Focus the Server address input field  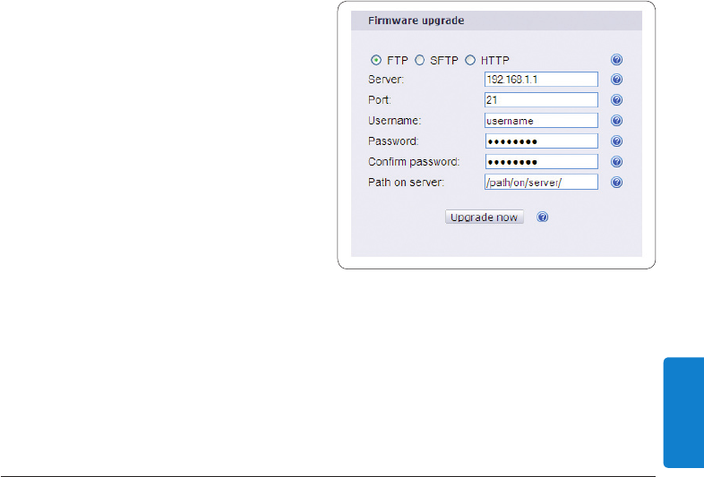pyautogui.click(x=541, y=80)
